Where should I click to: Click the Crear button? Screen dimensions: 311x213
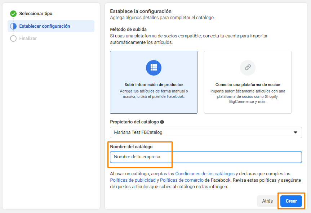point(291,201)
